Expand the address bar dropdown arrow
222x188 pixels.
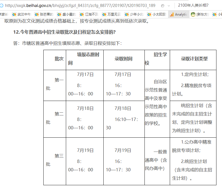point(169,6)
